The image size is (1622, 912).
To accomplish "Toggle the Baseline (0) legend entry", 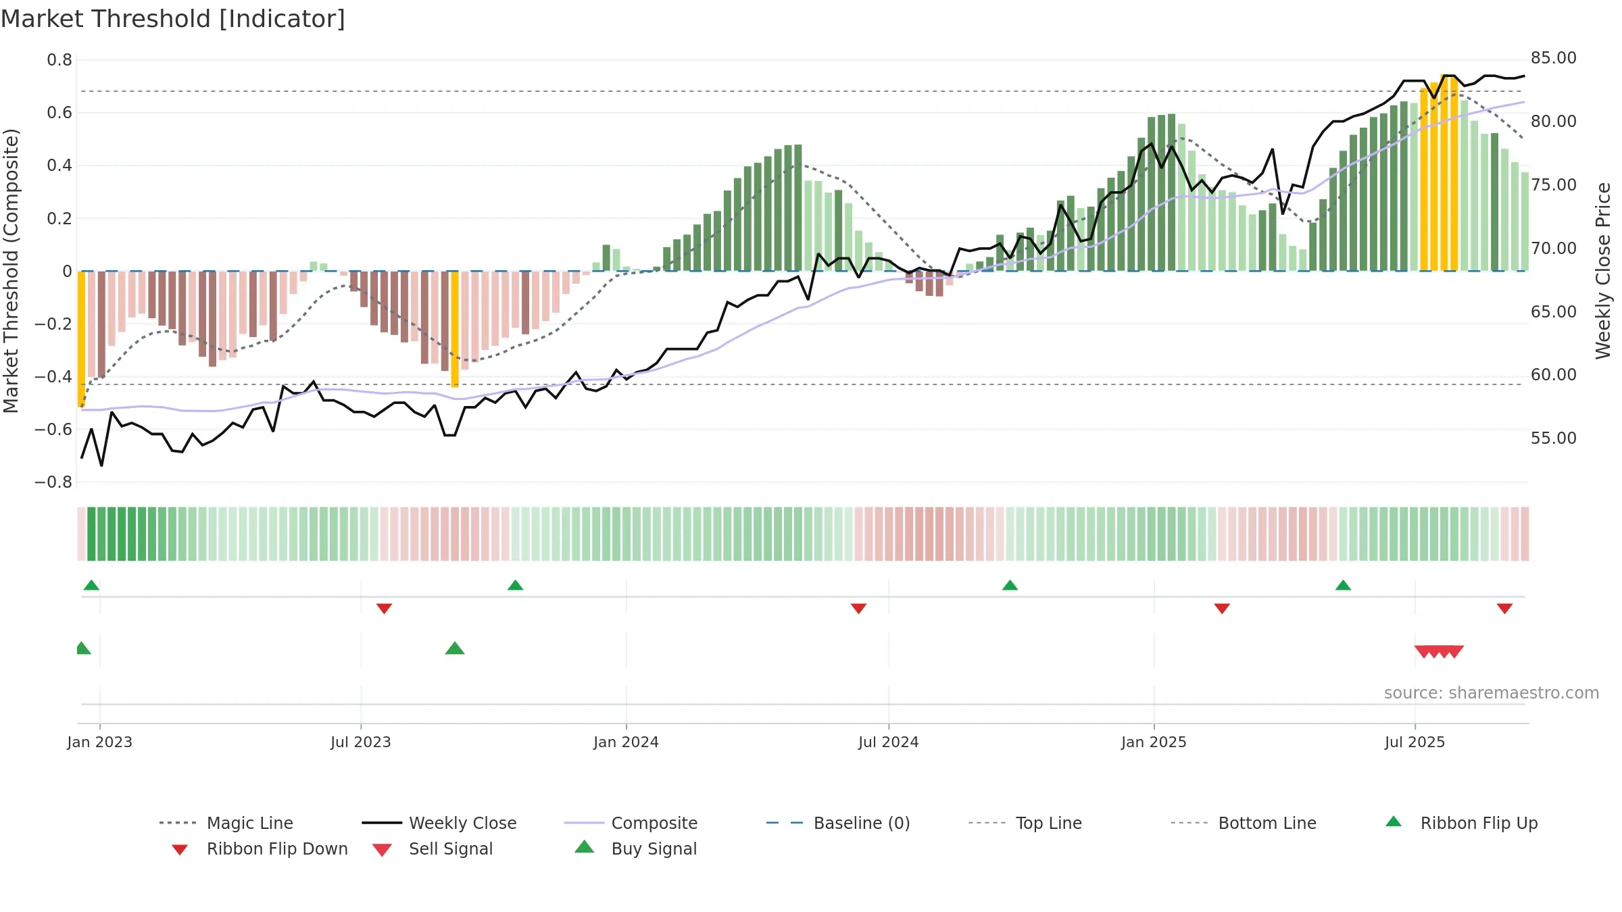I will [838, 823].
